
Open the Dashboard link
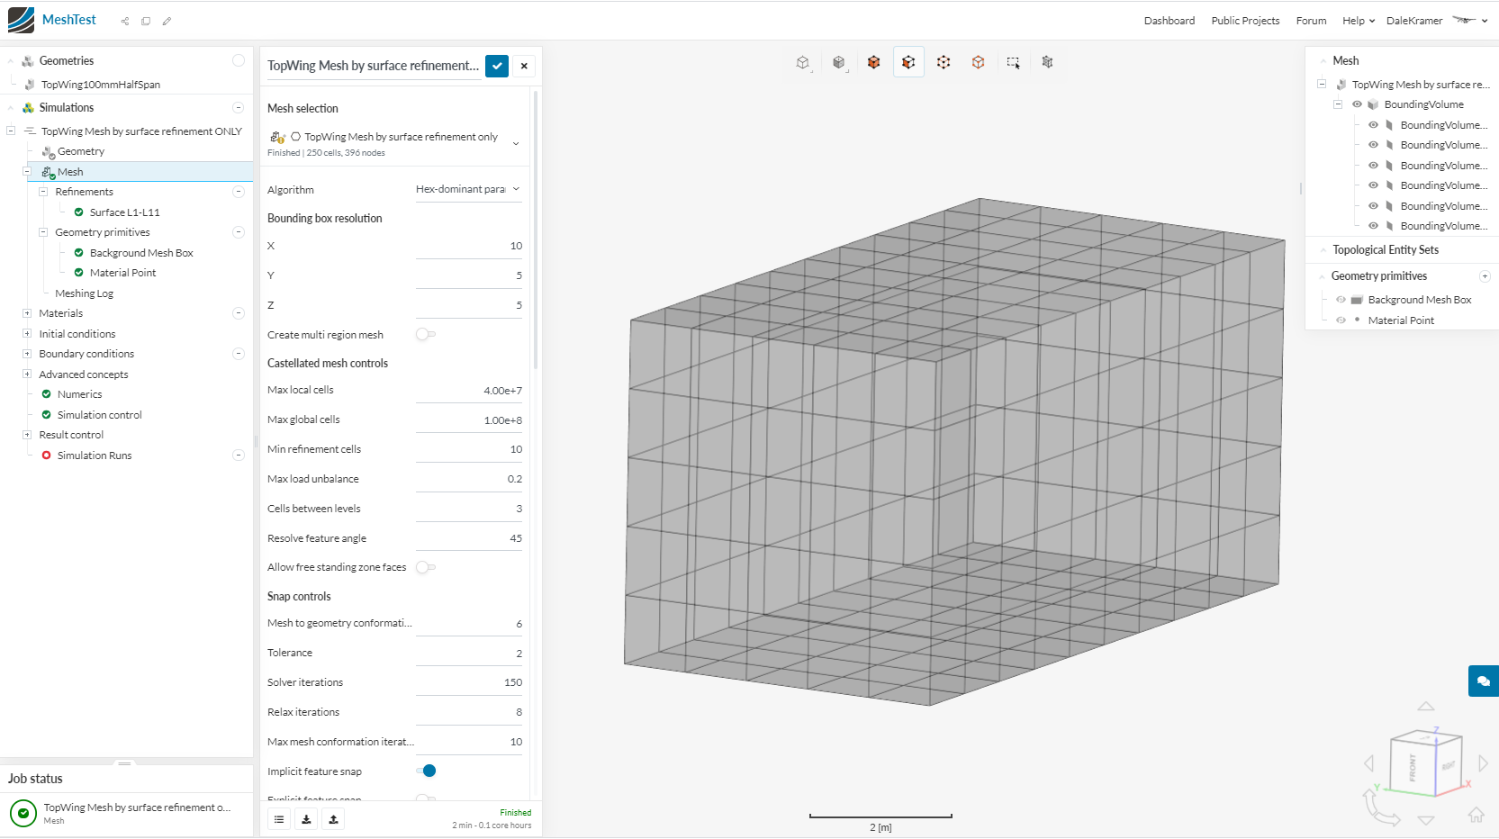pyautogui.click(x=1169, y=21)
